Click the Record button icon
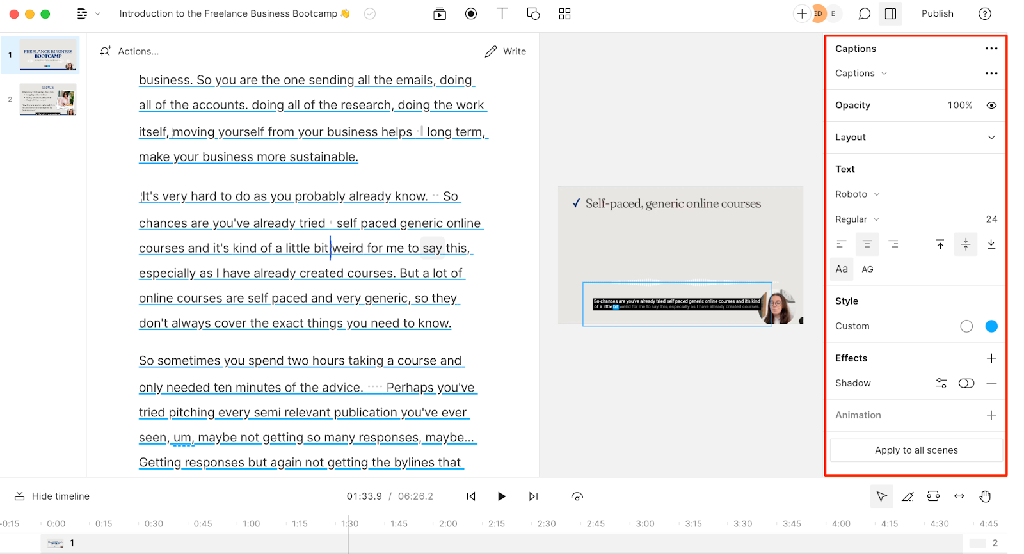This screenshot has width=1024, height=554. pos(471,13)
